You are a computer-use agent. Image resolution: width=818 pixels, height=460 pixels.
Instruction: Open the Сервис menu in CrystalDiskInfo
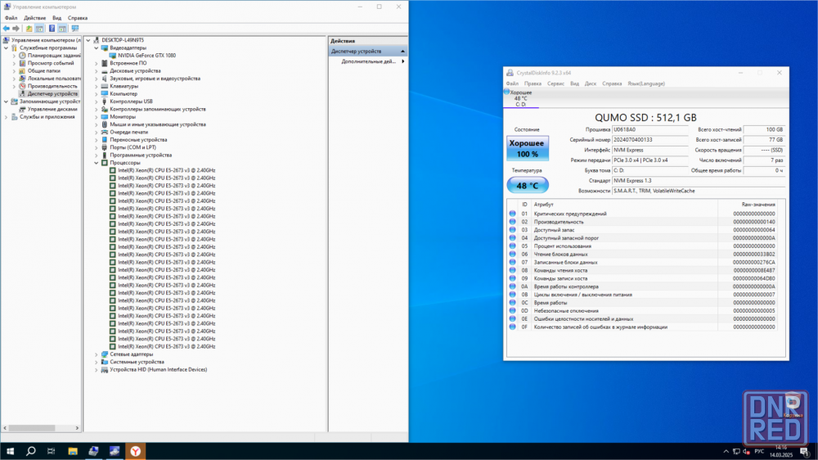555,83
